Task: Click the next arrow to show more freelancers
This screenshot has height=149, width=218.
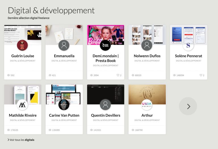Action: pyautogui.click(x=188, y=106)
